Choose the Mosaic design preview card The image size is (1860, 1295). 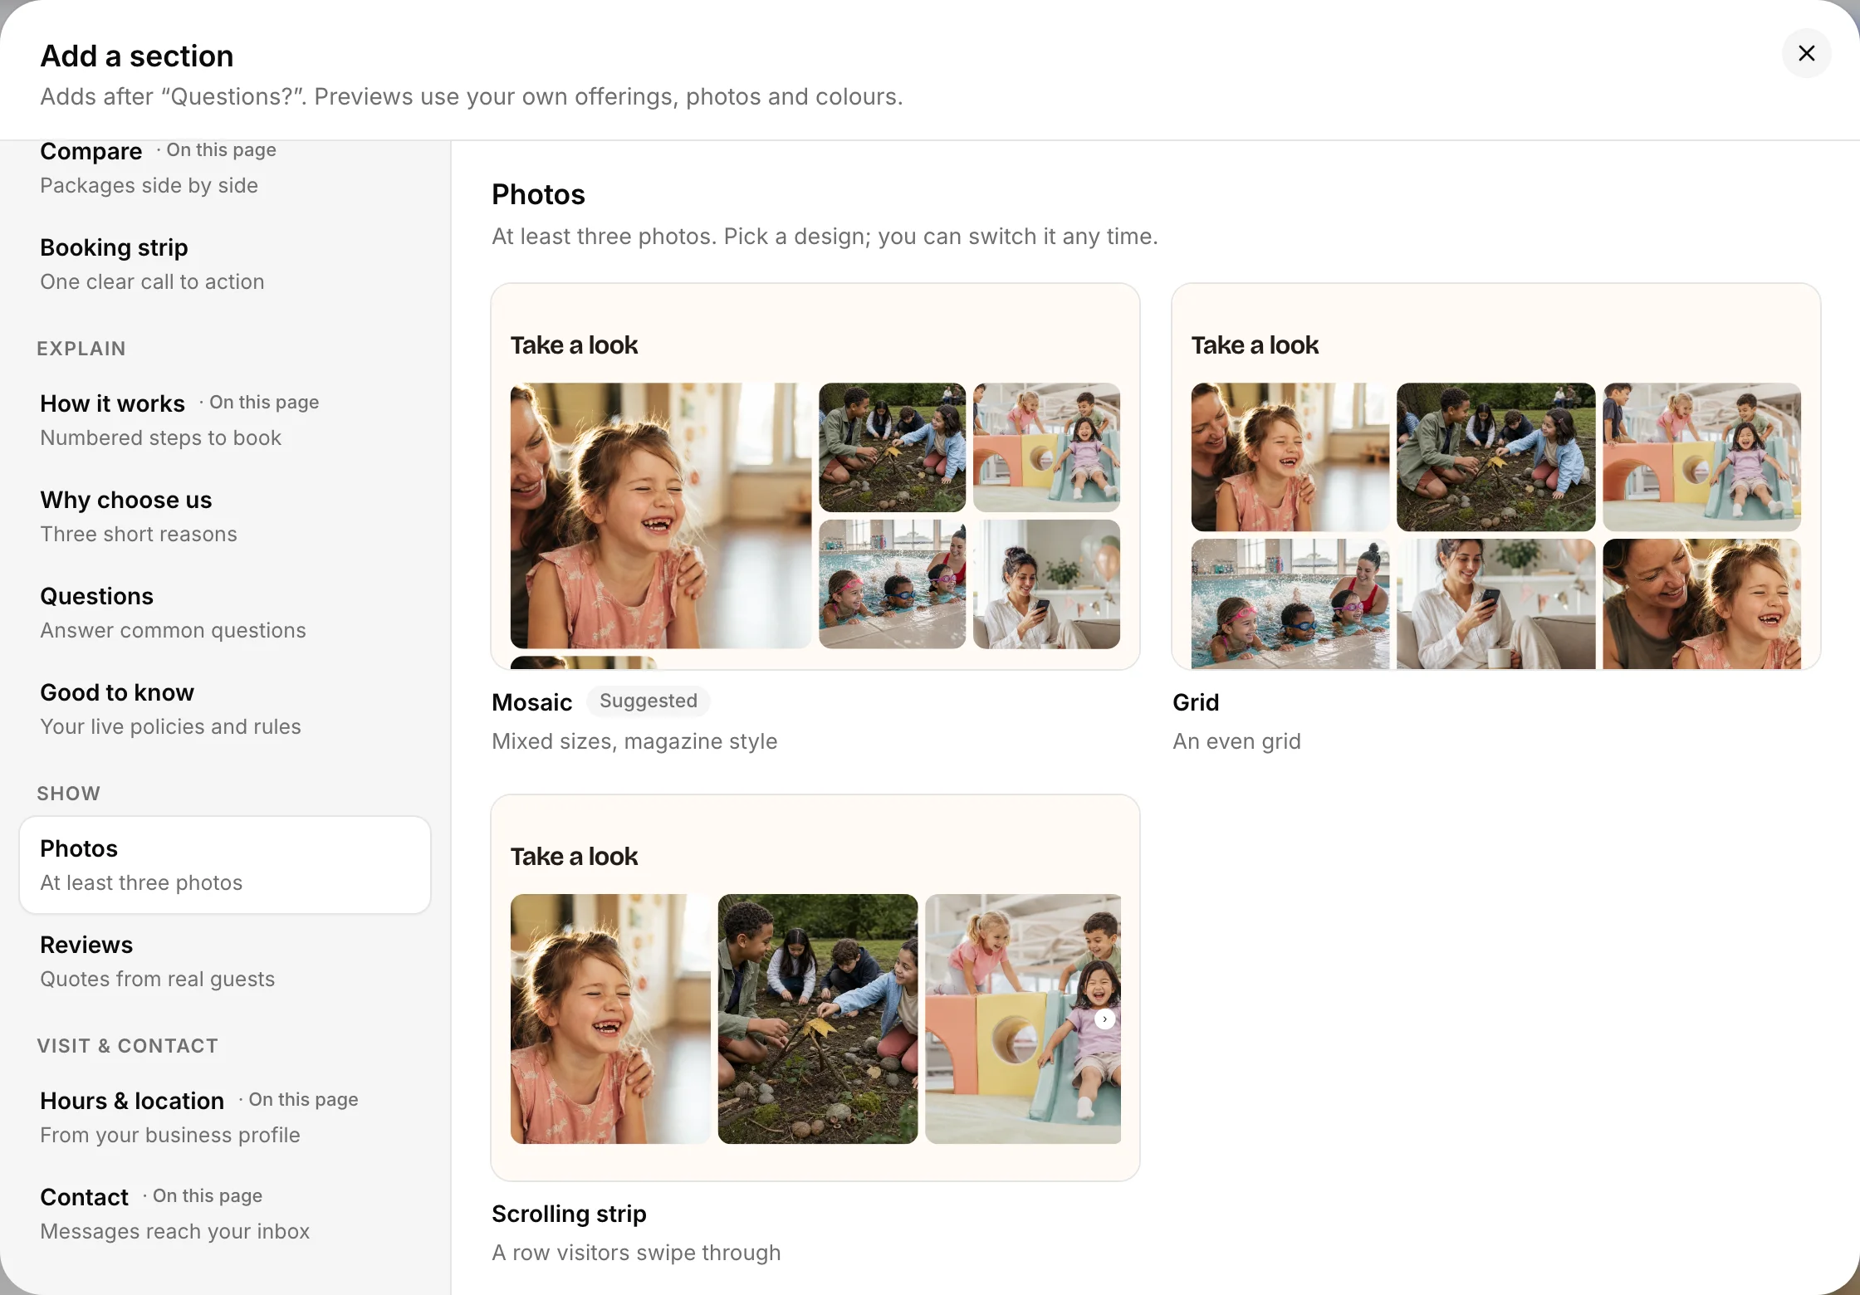pyautogui.click(x=815, y=476)
